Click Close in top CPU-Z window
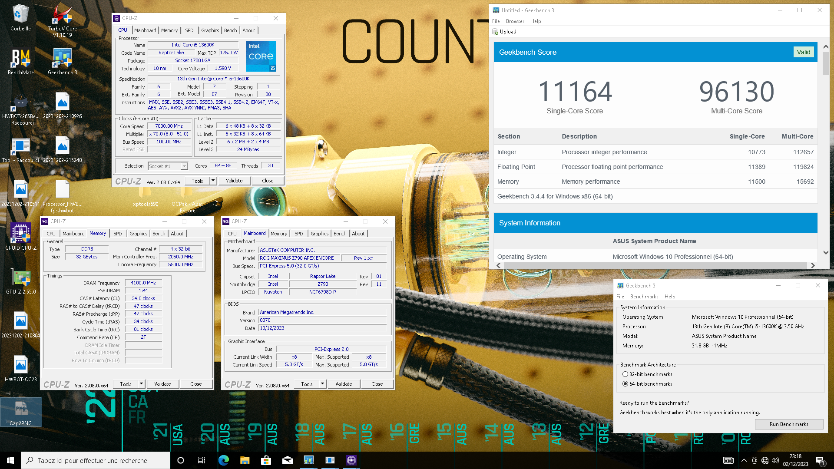This screenshot has width=834, height=469. point(268,181)
